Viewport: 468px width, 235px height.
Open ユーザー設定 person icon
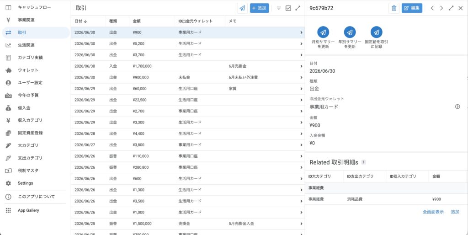tap(8, 83)
